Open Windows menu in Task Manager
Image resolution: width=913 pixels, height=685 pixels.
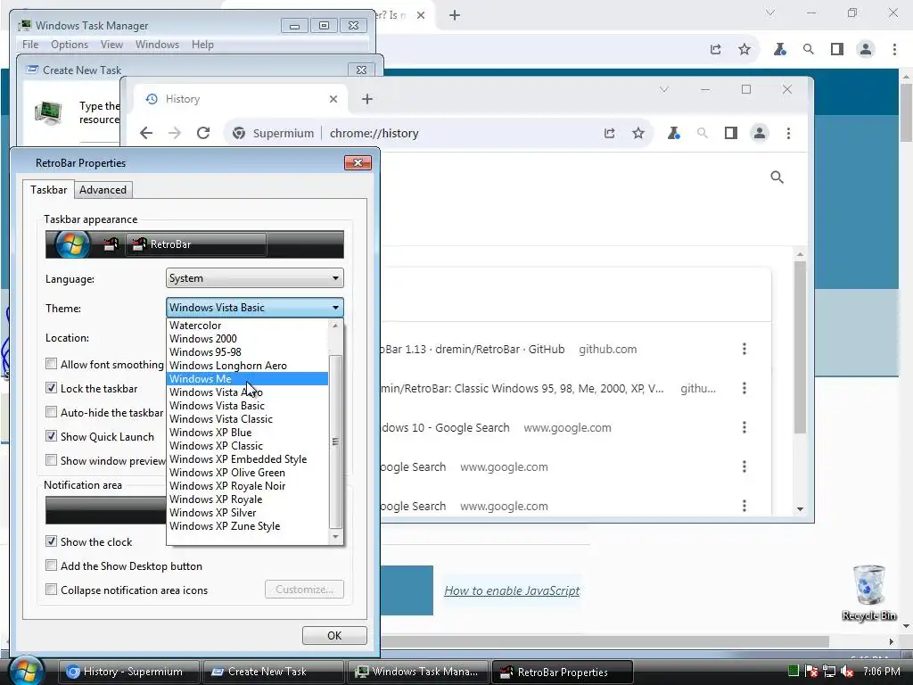tap(157, 45)
